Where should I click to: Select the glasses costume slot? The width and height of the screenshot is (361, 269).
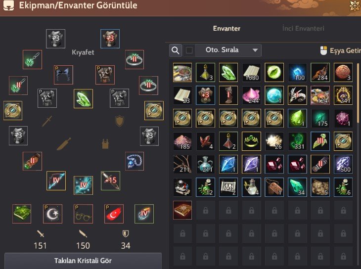pos(83,214)
